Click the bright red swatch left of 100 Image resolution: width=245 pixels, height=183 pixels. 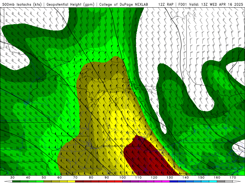pyautogui.click(x=119, y=181)
